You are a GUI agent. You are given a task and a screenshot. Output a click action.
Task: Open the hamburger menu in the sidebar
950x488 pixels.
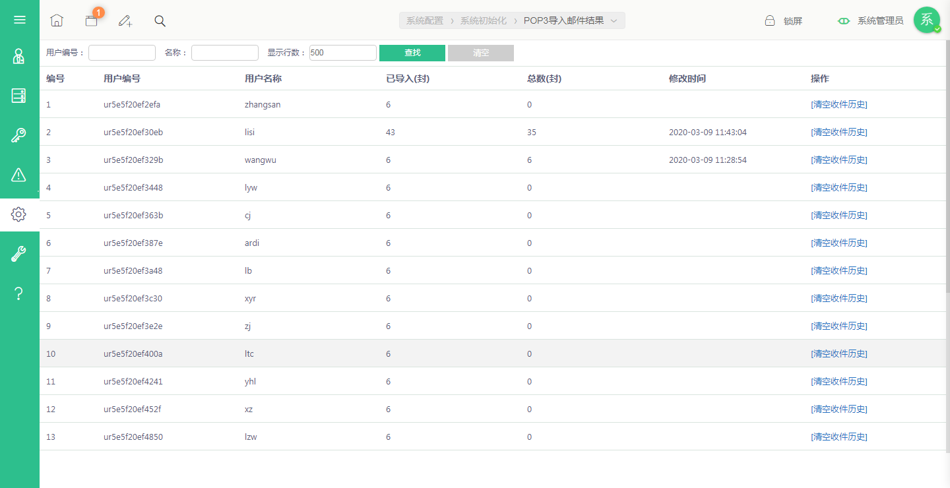(x=20, y=20)
